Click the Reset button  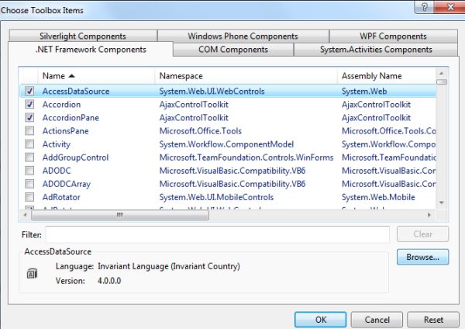pyautogui.click(x=433, y=320)
